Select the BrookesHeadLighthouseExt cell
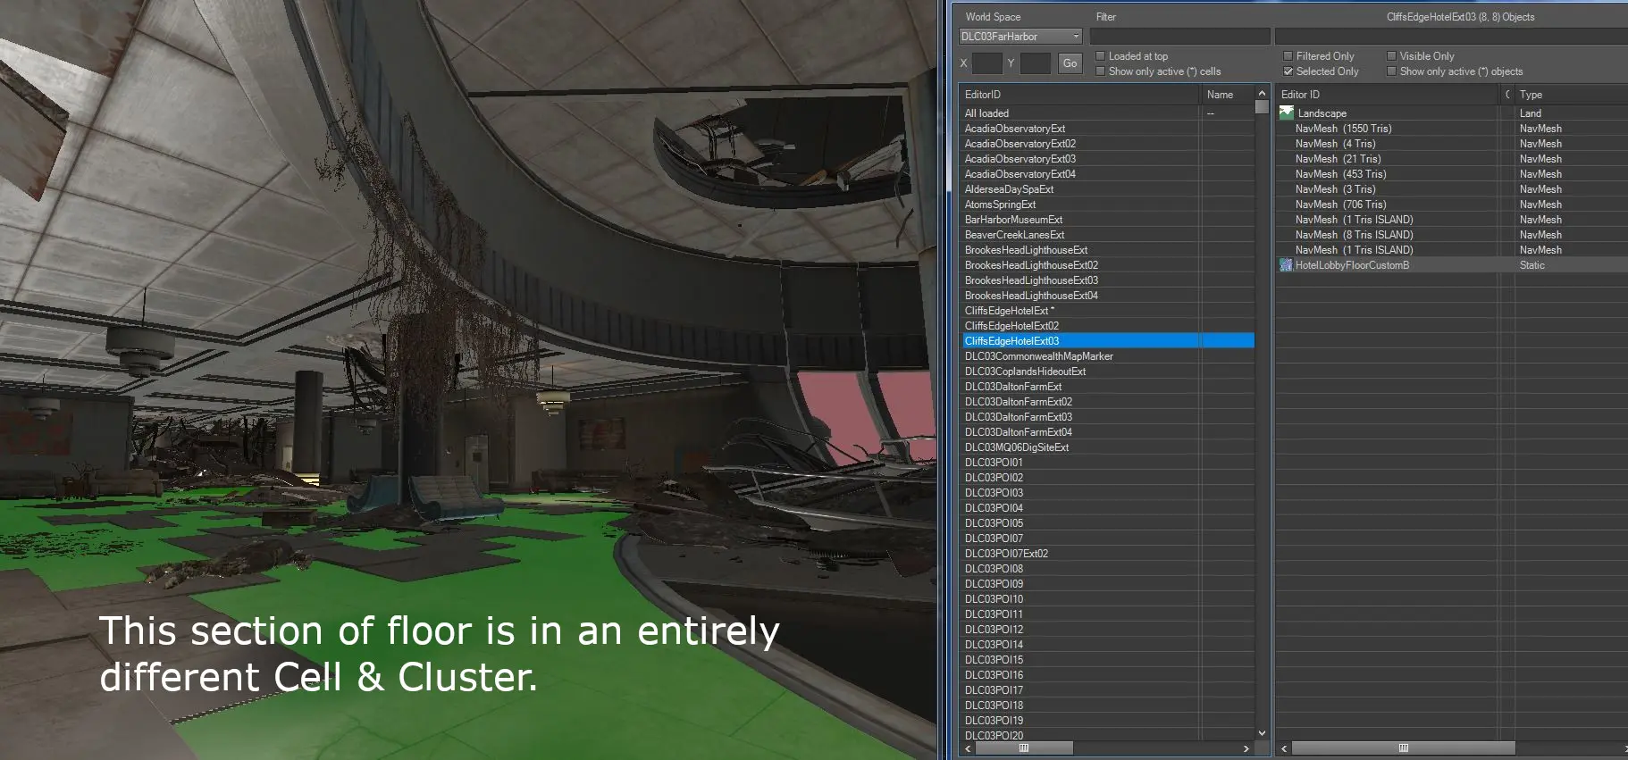This screenshot has width=1628, height=760. pos(1107,250)
